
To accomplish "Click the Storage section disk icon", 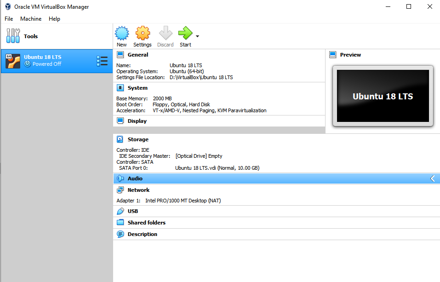I will coord(120,139).
